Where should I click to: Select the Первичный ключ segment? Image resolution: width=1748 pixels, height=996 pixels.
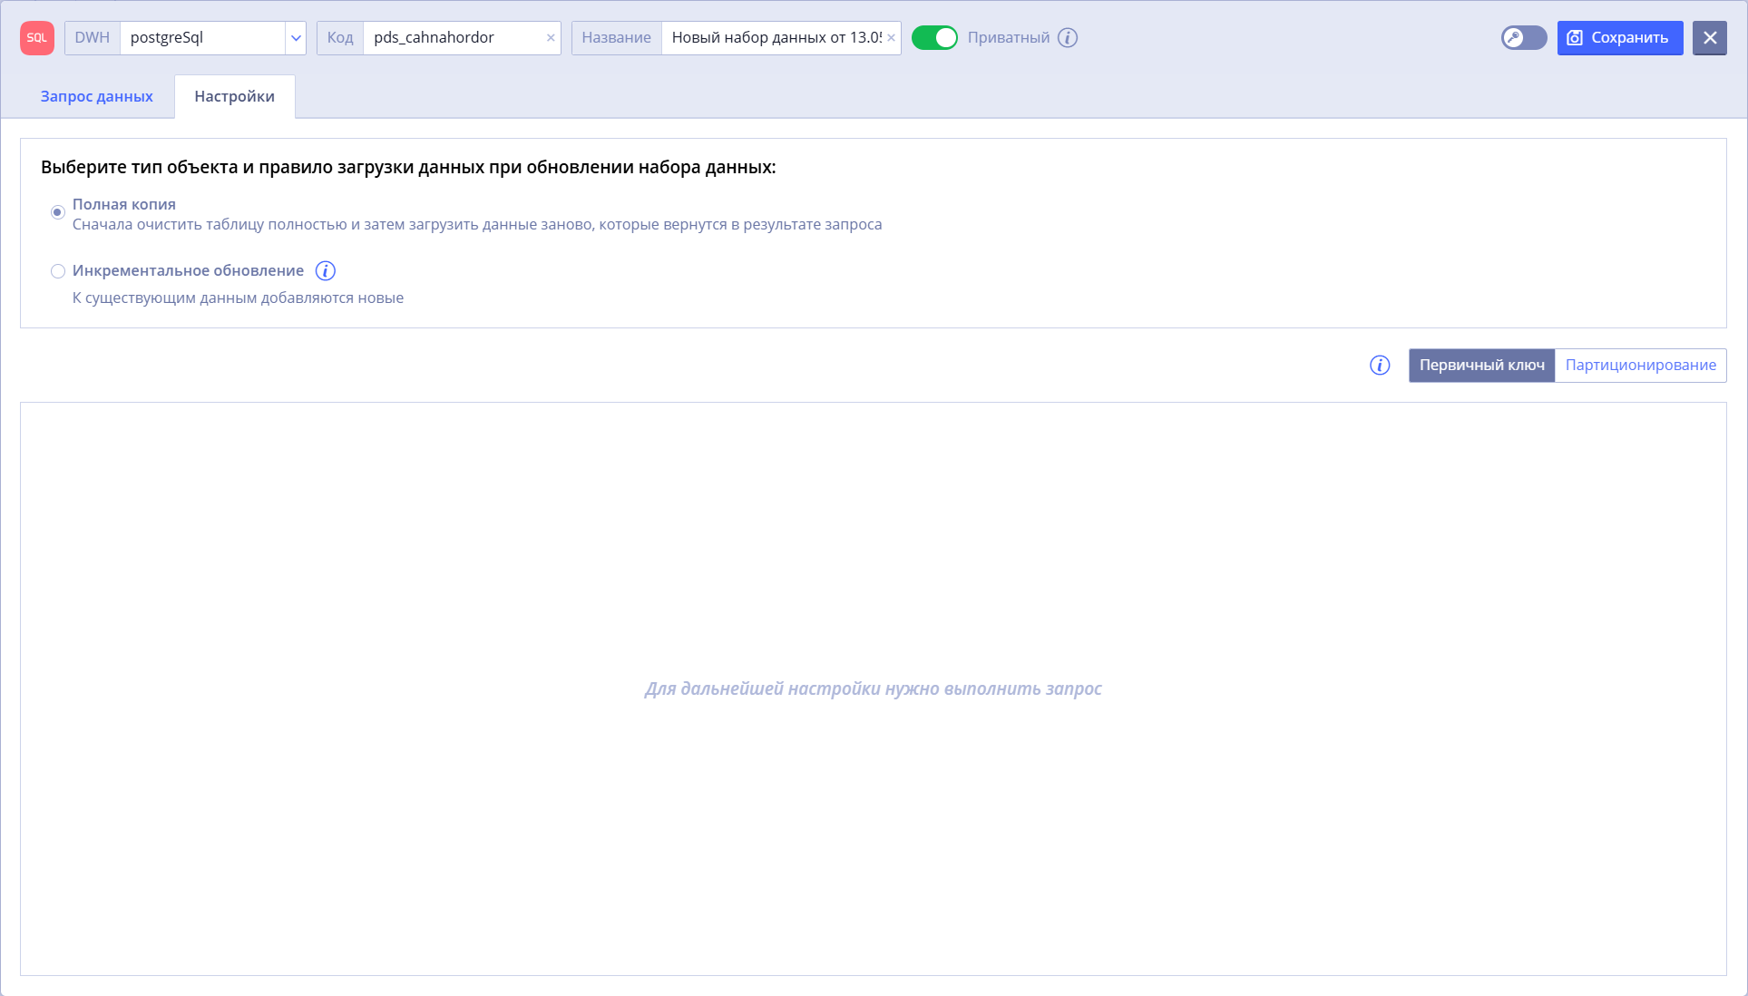pos(1482,366)
